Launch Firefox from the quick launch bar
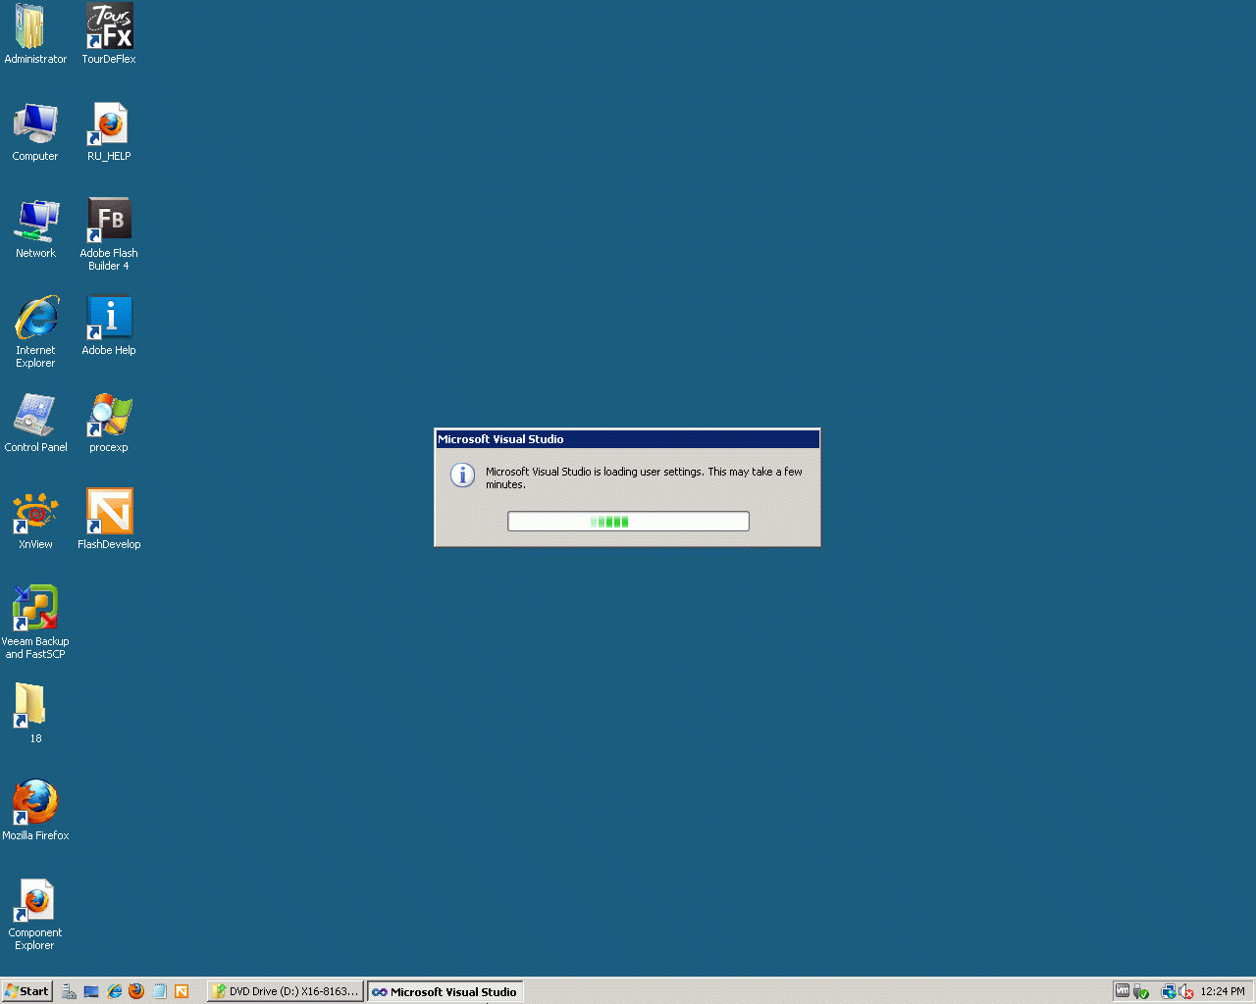This screenshot has height=1004, width=1256. click(x=136, y=991)
